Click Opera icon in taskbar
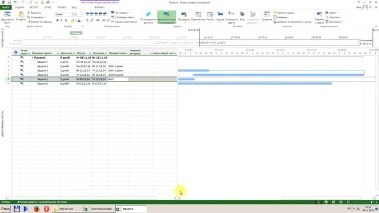The width and height of the screenshot is (379, 213). coord(46,209)
